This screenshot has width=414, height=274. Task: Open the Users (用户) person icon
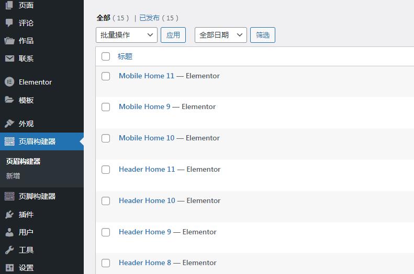pyautogui.click(x=9, y=232)
